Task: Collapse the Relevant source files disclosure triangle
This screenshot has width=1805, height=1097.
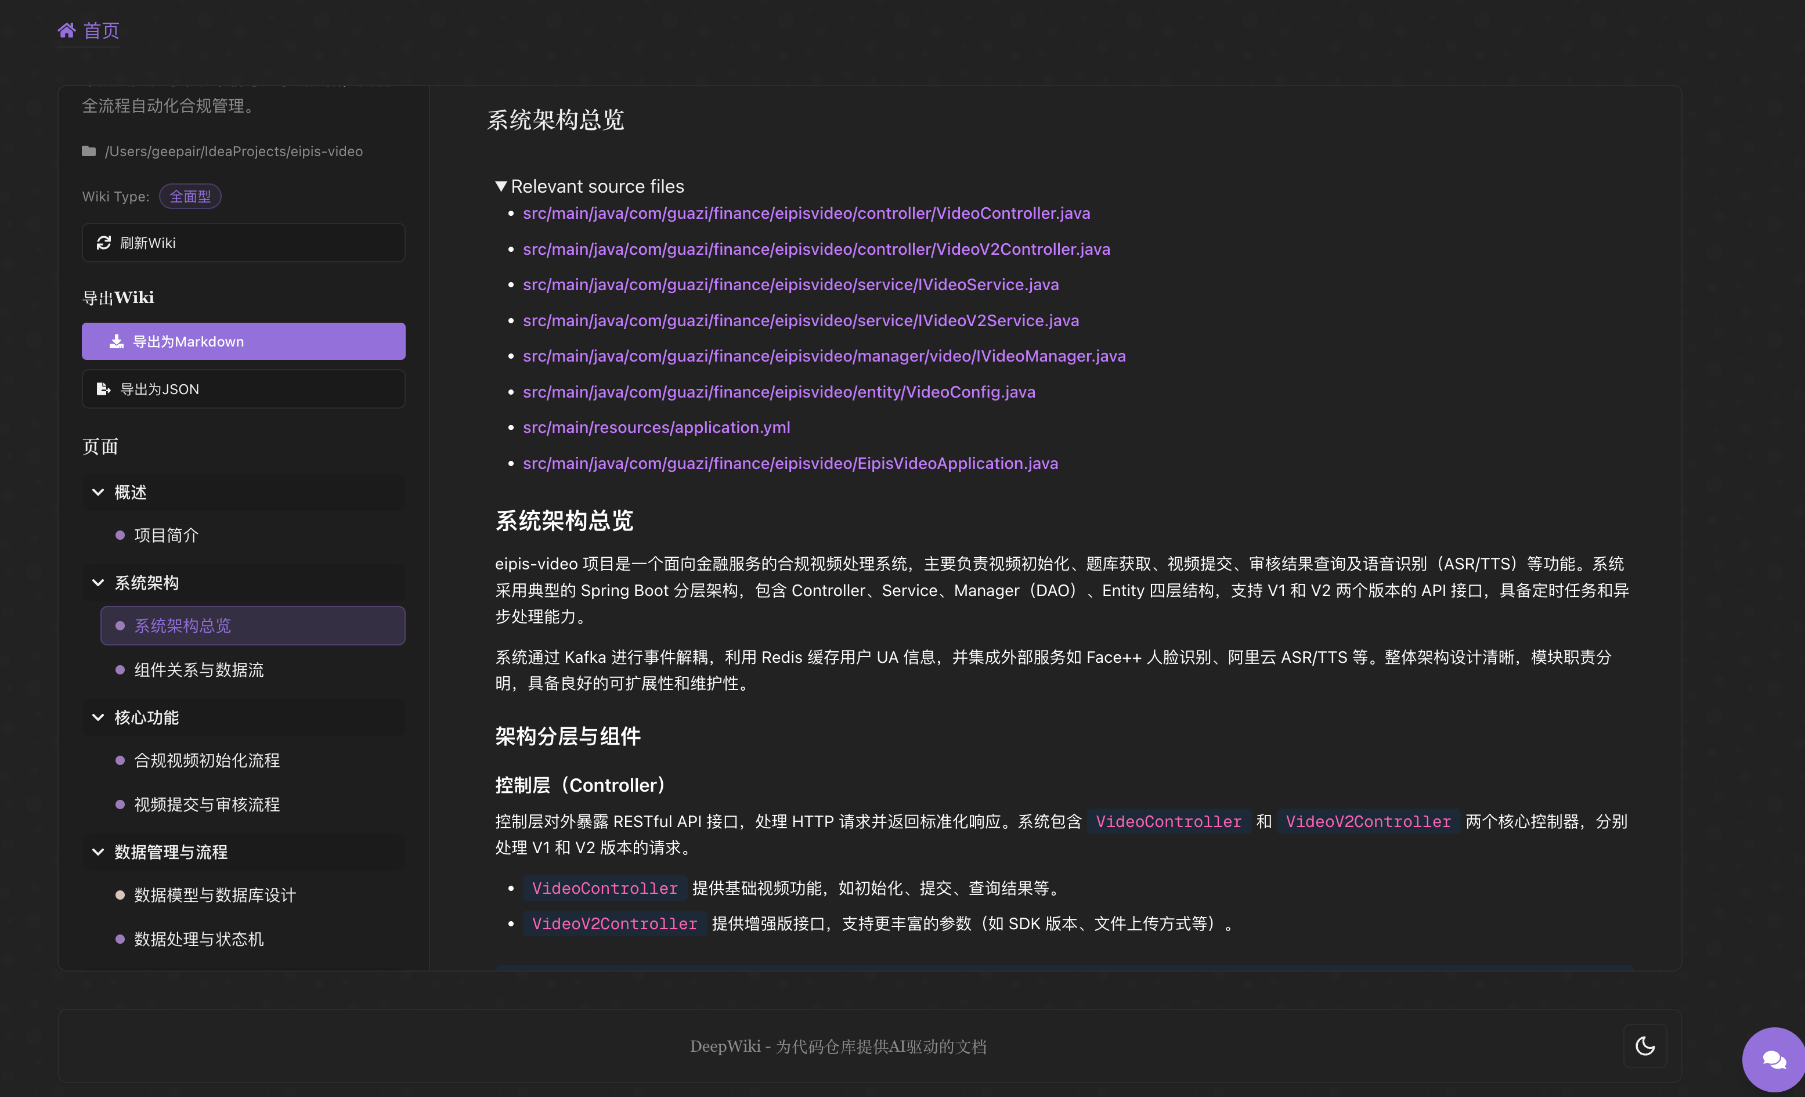Action: 501,186
